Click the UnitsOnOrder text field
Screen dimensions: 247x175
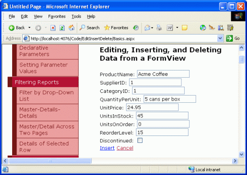click(163, 124)
